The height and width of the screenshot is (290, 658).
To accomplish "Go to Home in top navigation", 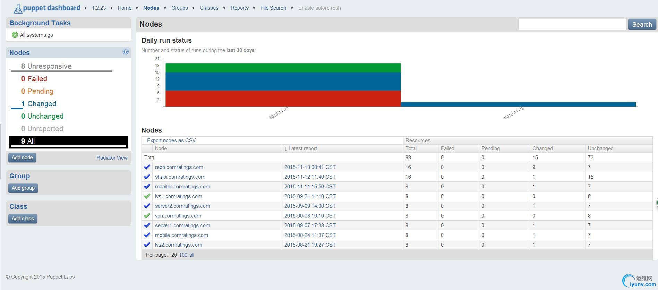I will (125, 8).
